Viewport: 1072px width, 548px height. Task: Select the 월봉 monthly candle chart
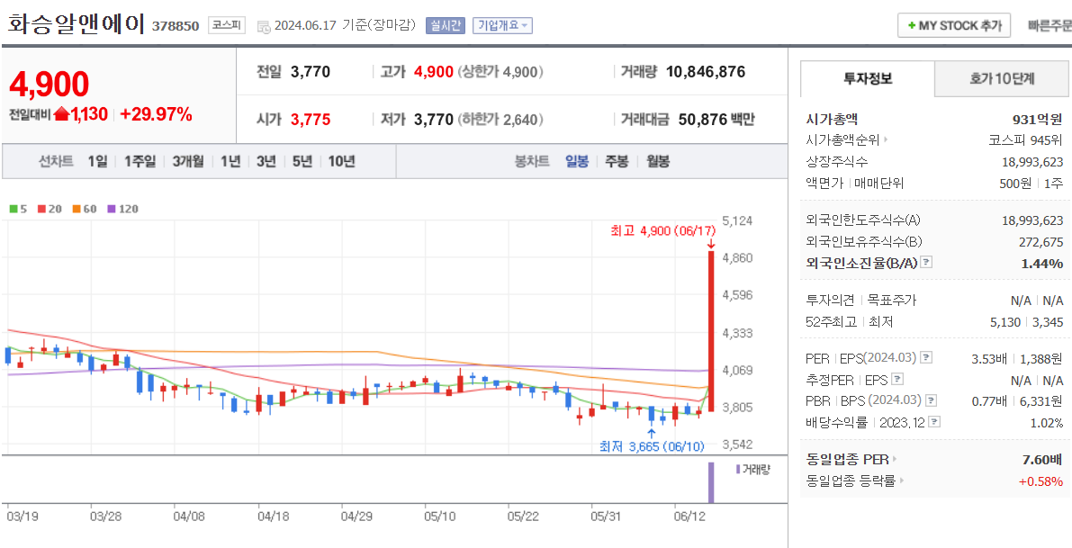pos(658,162)
